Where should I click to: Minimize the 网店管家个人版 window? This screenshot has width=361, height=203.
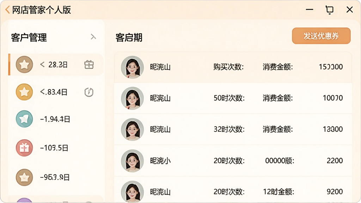pos(310,10)
